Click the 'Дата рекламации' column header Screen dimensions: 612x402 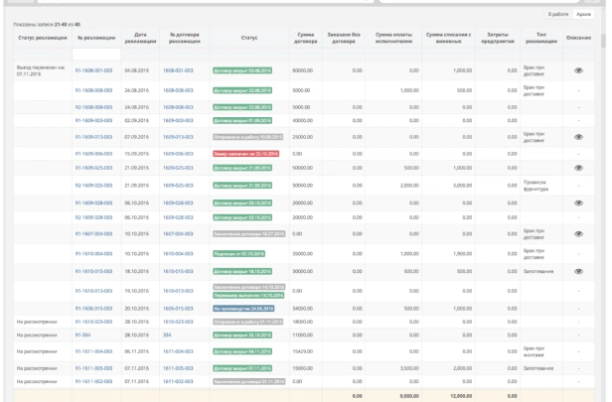140,38
